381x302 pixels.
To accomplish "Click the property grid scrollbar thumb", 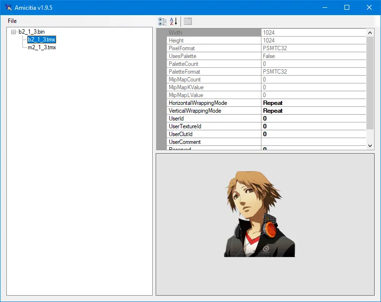I will pyautogui.click(x=370, y=83).
